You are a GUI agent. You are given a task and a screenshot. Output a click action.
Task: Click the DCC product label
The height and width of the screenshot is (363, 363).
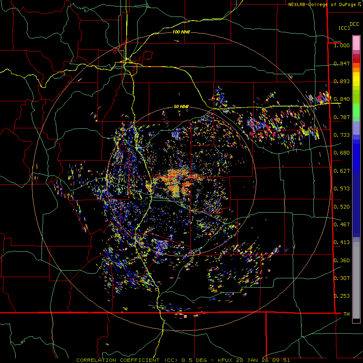tap(354, 24)
